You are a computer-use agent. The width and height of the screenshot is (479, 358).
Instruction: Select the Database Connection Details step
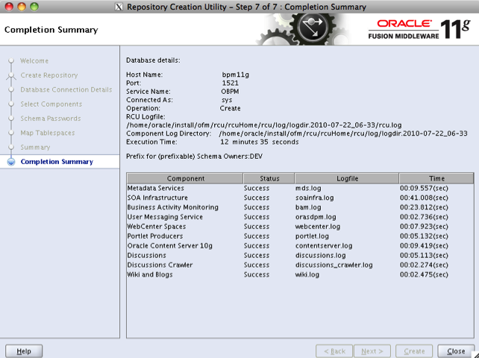(x=66, y=89)
